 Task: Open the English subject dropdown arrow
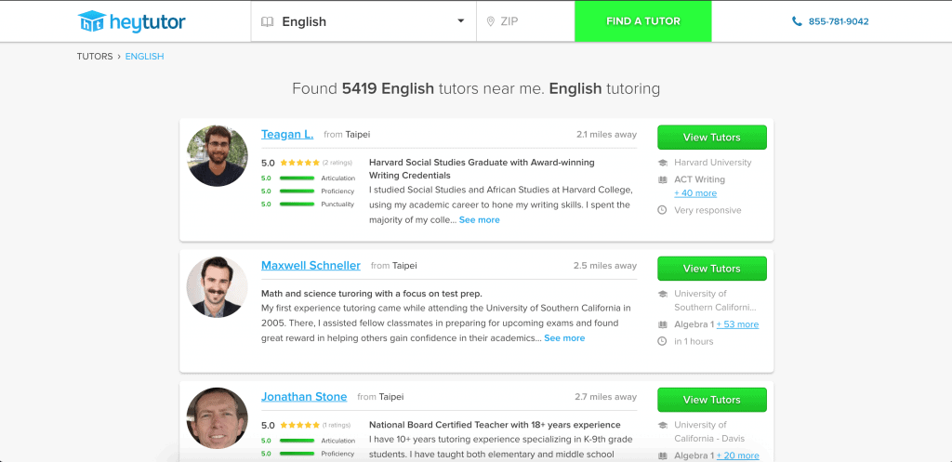pyautogui.click(x=461, y=21)
